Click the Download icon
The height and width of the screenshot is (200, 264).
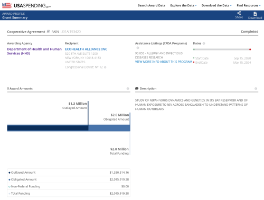255,14
